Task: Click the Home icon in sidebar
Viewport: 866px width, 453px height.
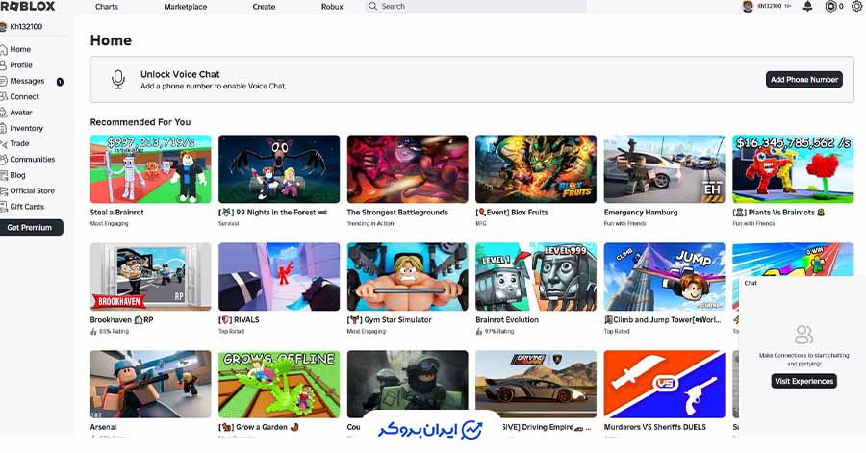Action: pyautogui.click(x=4, y=49)
